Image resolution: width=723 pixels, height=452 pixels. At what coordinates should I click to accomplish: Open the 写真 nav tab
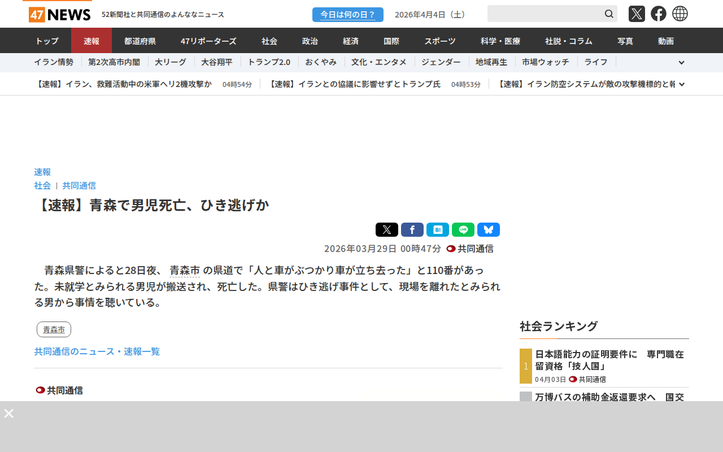pos(625,41)
